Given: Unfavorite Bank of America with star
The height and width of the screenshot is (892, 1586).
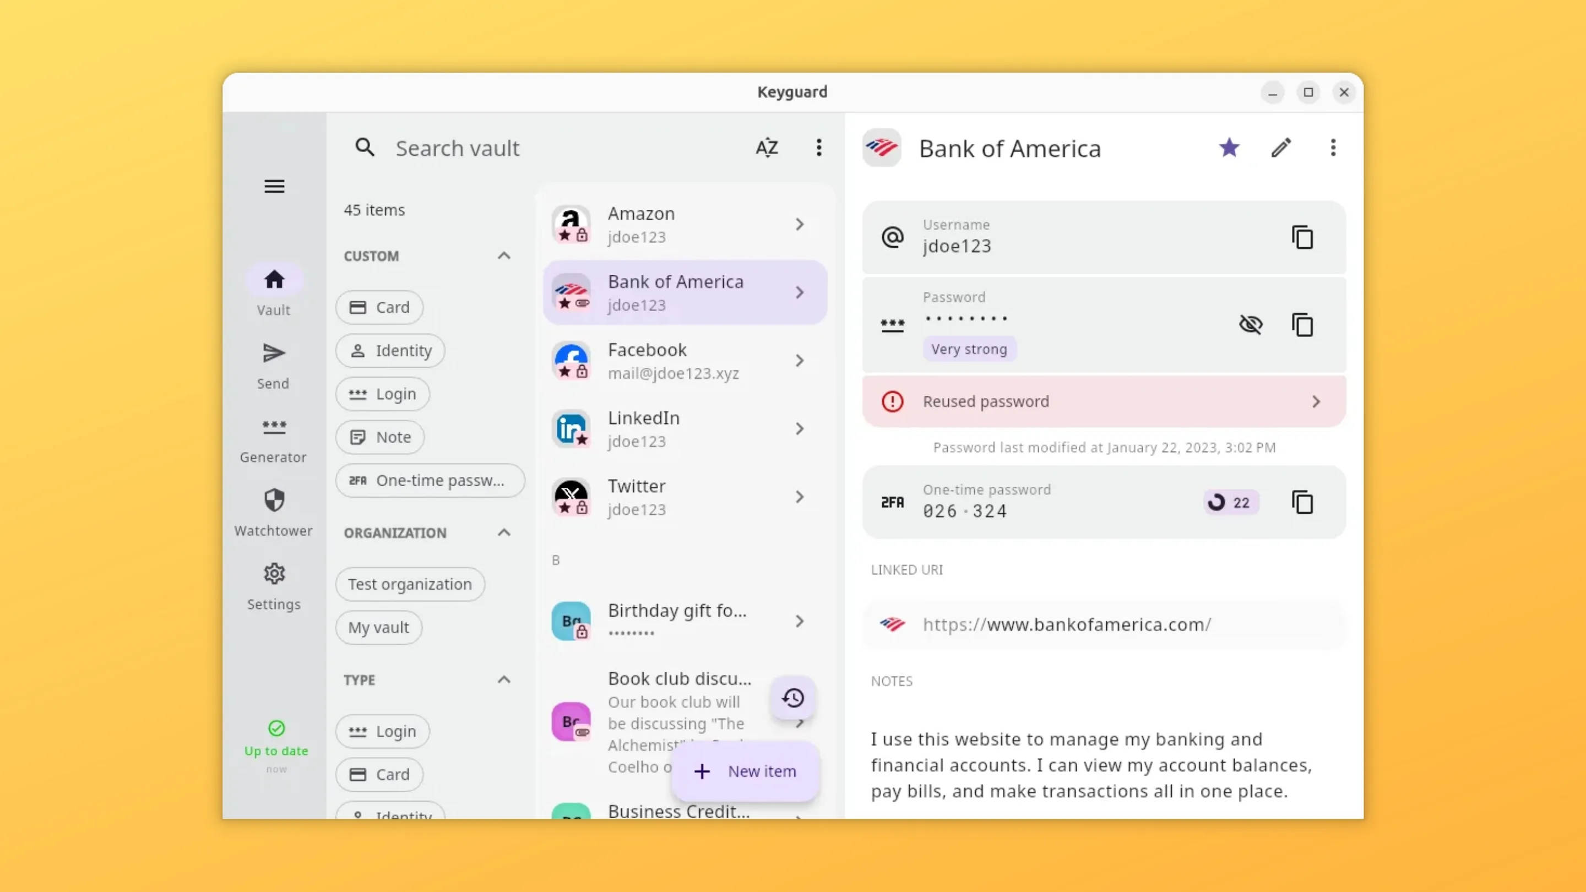Looking at the screenshot, I should click(x=1229, y=148).
